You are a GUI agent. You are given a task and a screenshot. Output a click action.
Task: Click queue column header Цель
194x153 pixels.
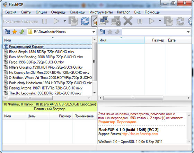(37, 116)
